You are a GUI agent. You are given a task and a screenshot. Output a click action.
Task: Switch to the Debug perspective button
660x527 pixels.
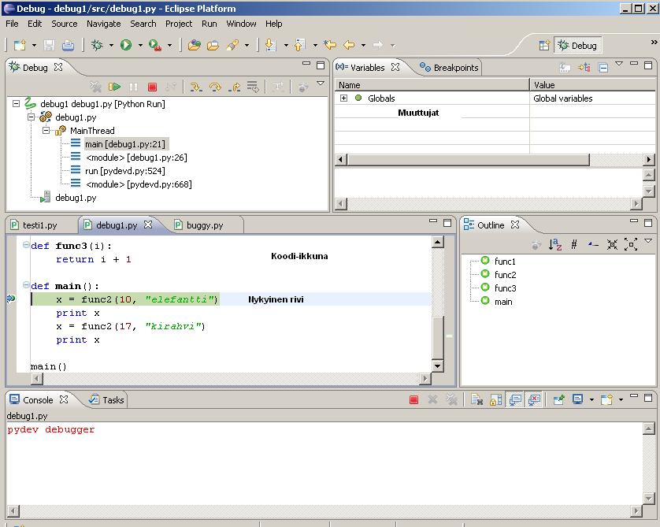click(577, 45)
